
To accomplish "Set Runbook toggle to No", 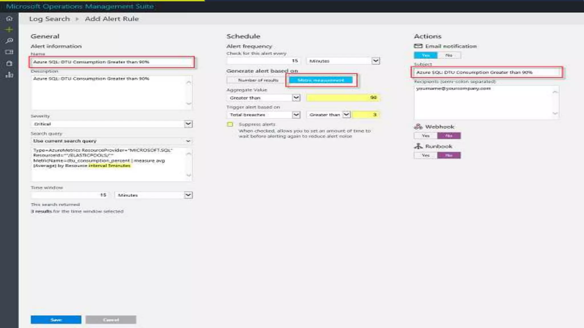I will (x=449, y=155).
